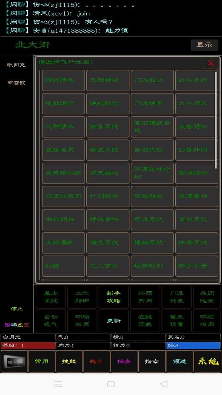
Task: Toggle the 显示 display button
Action: point(204,45)
